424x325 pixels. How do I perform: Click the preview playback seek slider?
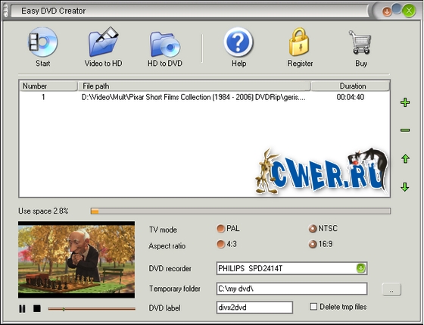pos(92,309)
